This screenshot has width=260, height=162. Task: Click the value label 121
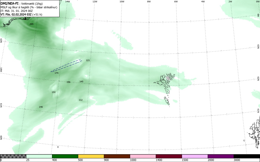(88, 60)
